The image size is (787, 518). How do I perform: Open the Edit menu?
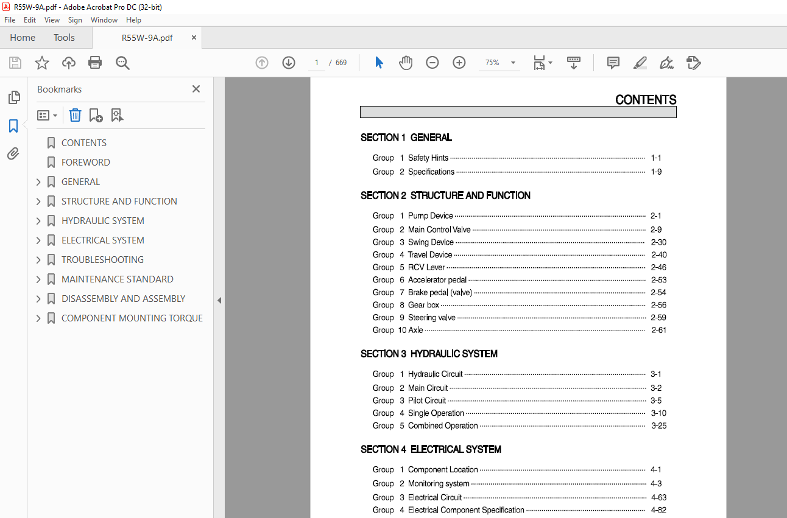(x=30, y=20)
